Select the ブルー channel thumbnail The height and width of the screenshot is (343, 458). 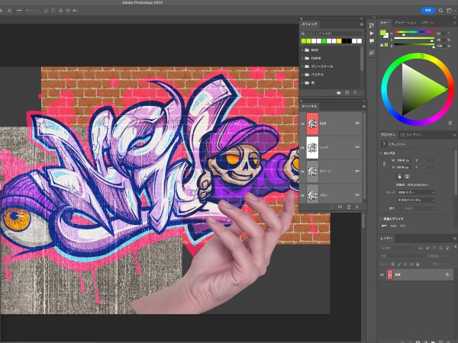pos(312,195)
